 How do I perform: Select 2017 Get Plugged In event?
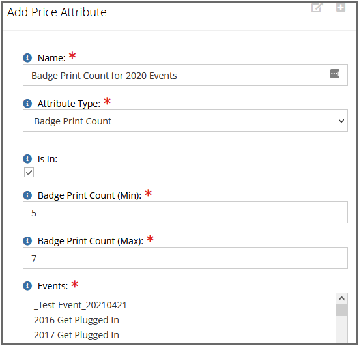coord(76,335)
